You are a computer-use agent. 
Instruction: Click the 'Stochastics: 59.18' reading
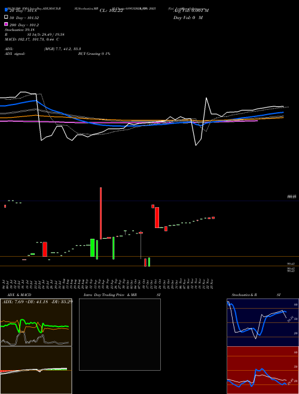(x=19, y=30)
